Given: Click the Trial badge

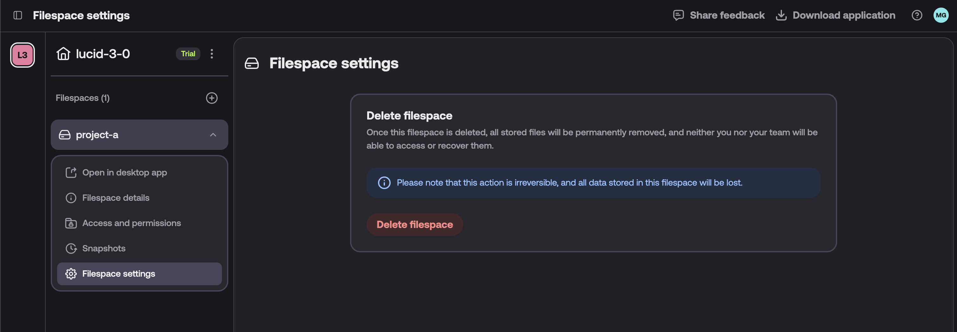Looking at the screenshot, I should [188, 54].
